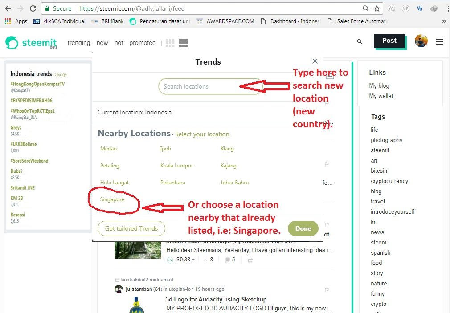Open #WhosOnTopRCTIEps1 trend
This screenshot has width=450, height=313.
click(33, 111)
